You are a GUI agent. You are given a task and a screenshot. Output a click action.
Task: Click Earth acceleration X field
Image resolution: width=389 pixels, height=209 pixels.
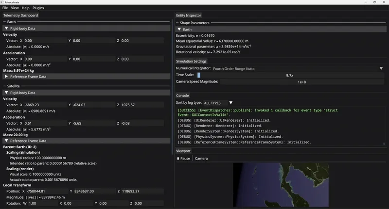pos(45,59)
